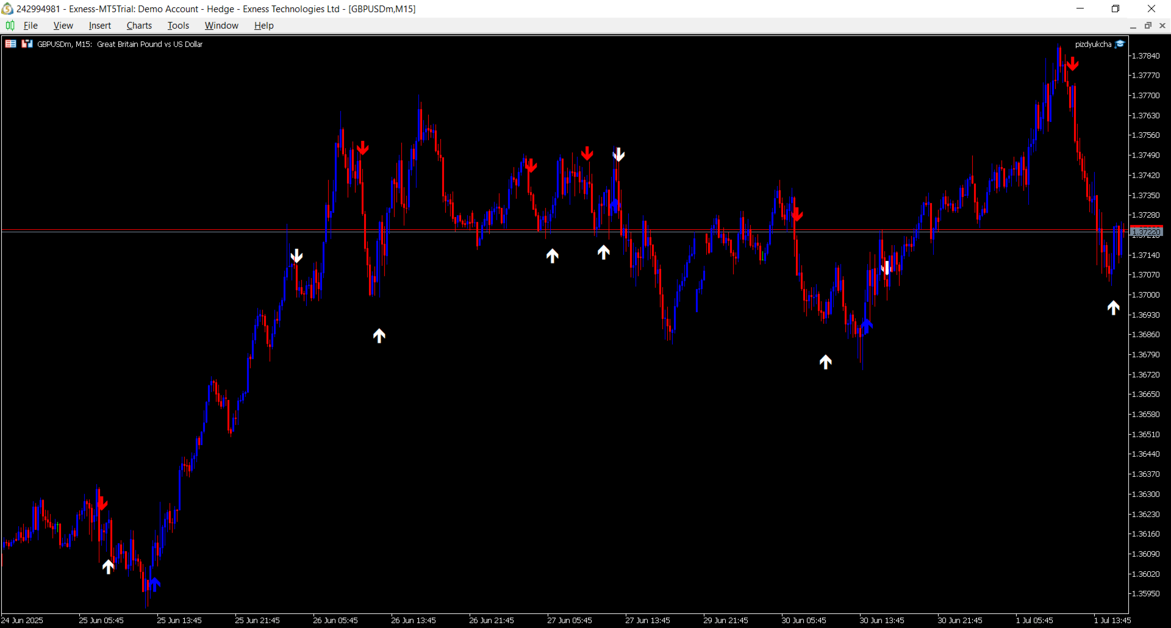Open the Insert menu
This screenshot has width=1171, height=628.
99,25
